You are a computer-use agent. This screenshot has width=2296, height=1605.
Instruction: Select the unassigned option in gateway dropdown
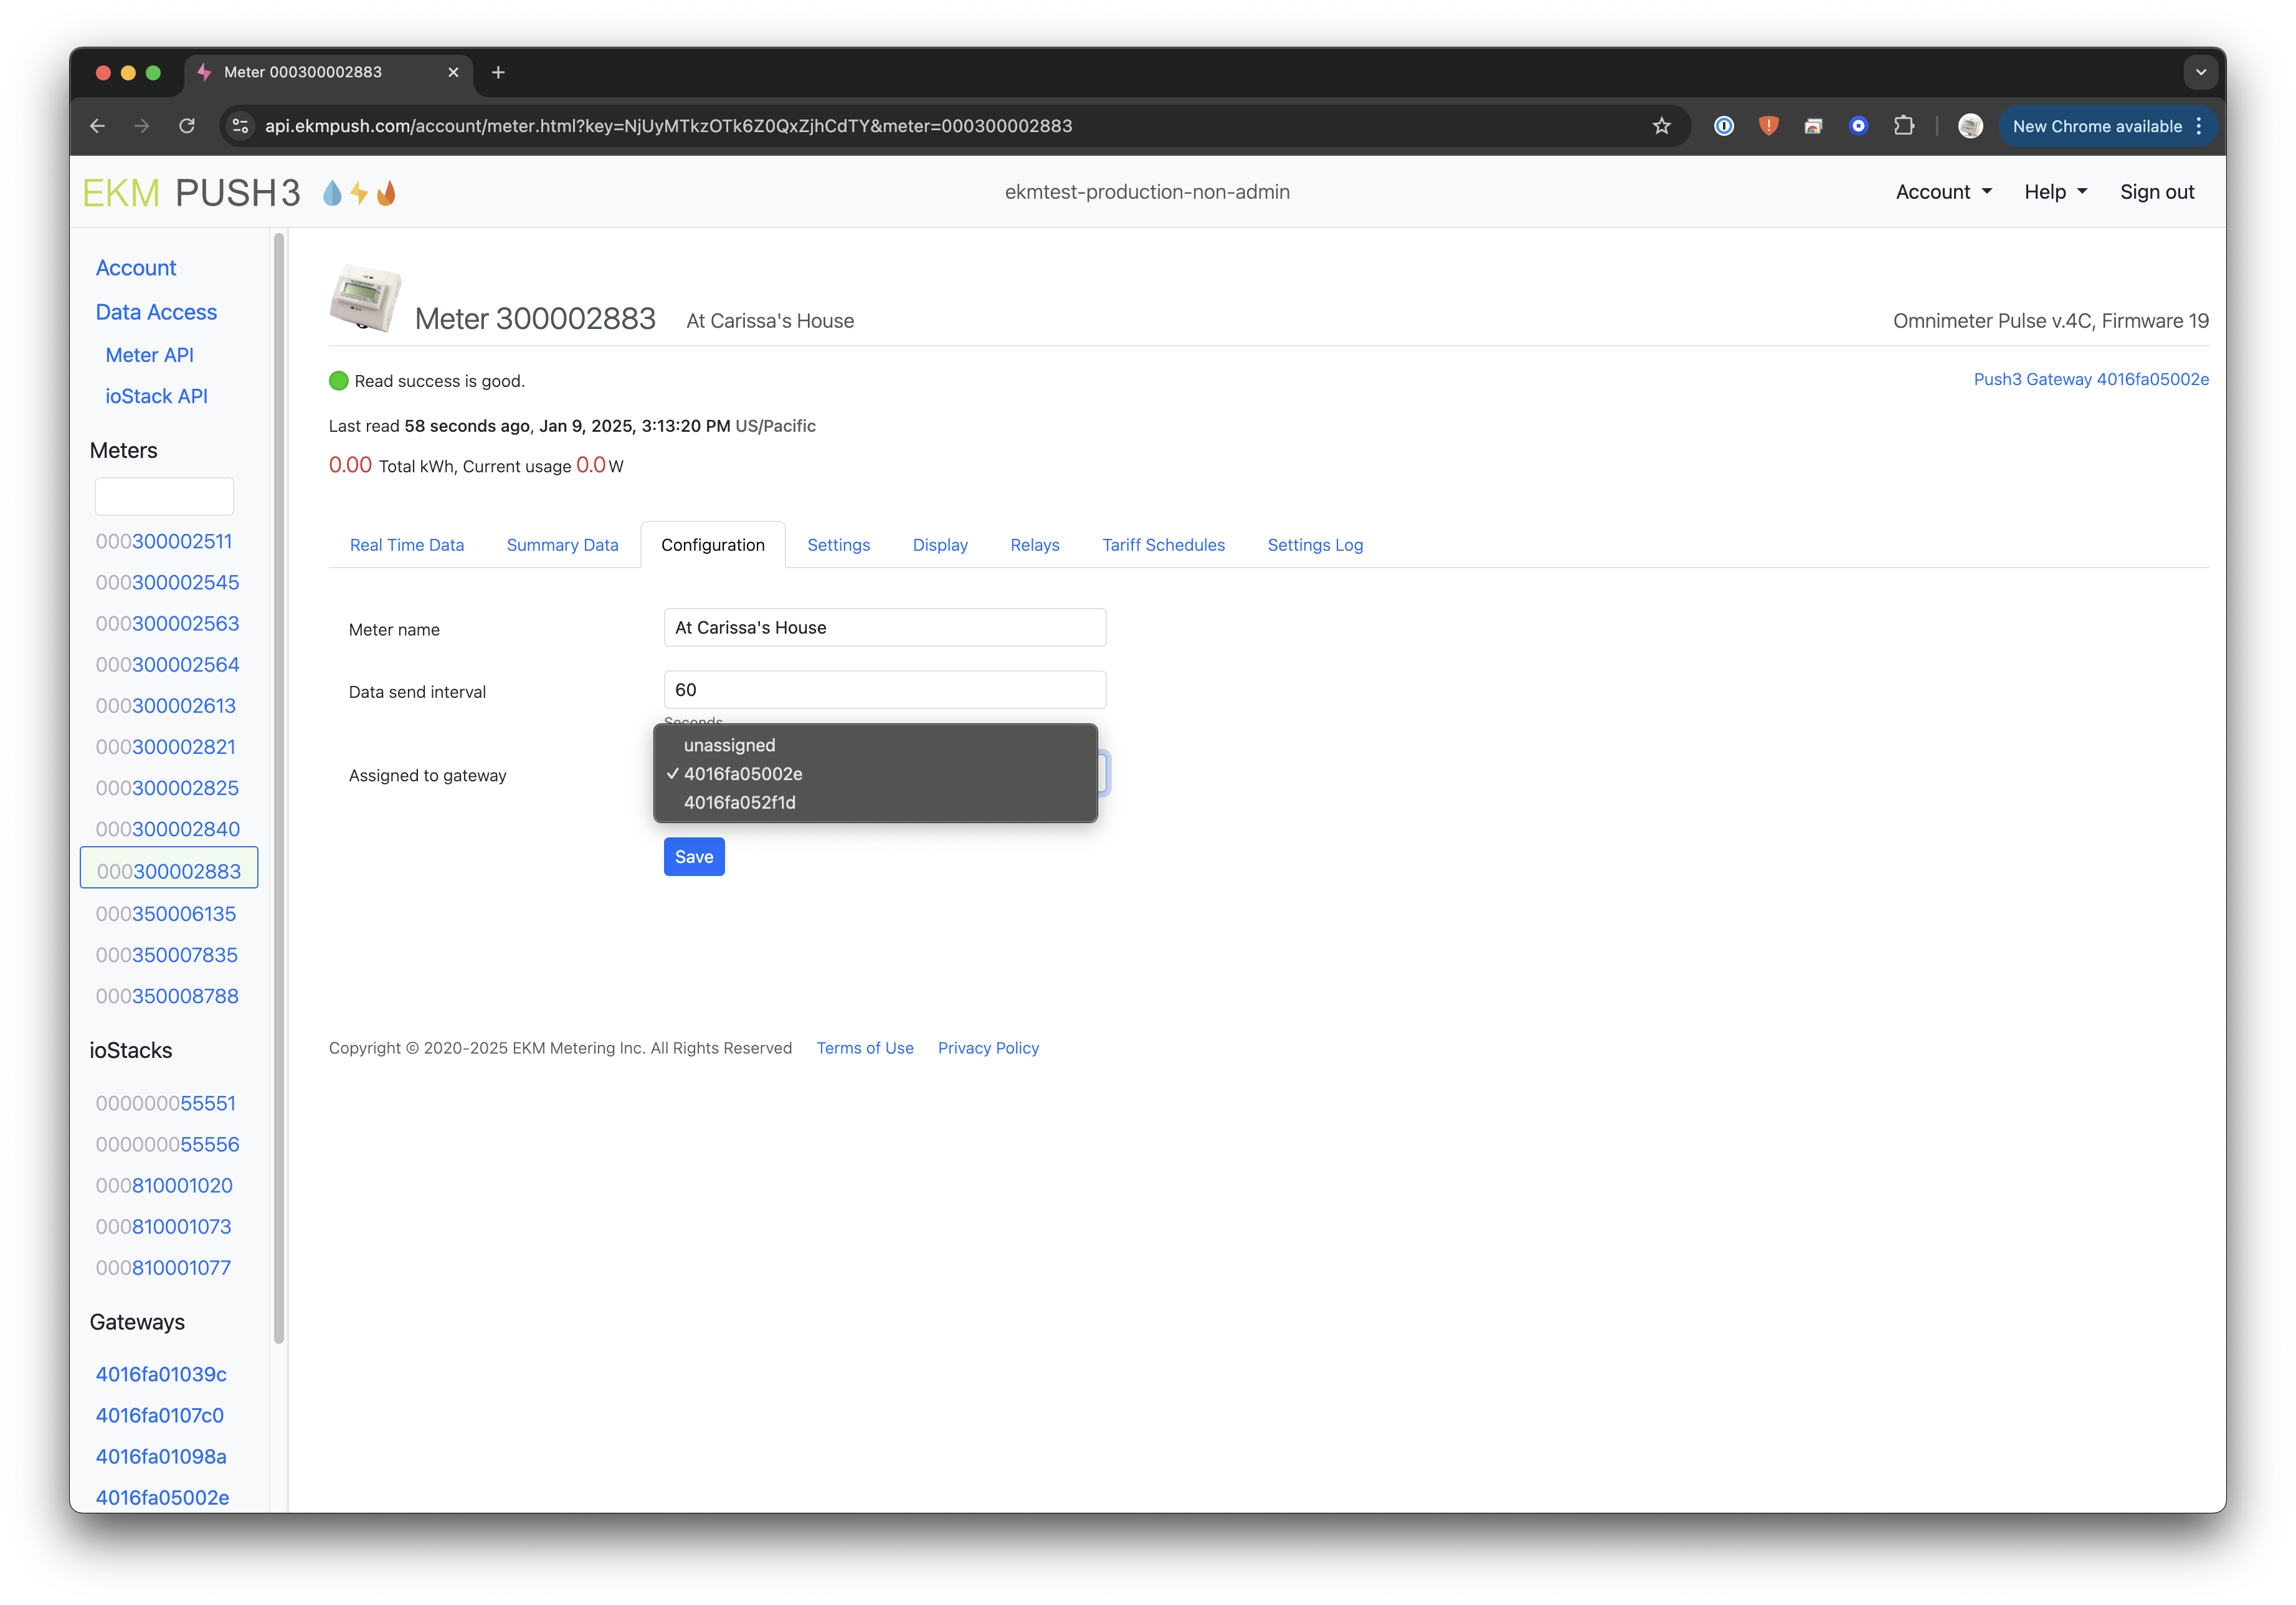click(x=729, y=745)
